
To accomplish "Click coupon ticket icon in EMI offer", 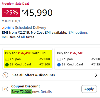I will click(7, 59).
